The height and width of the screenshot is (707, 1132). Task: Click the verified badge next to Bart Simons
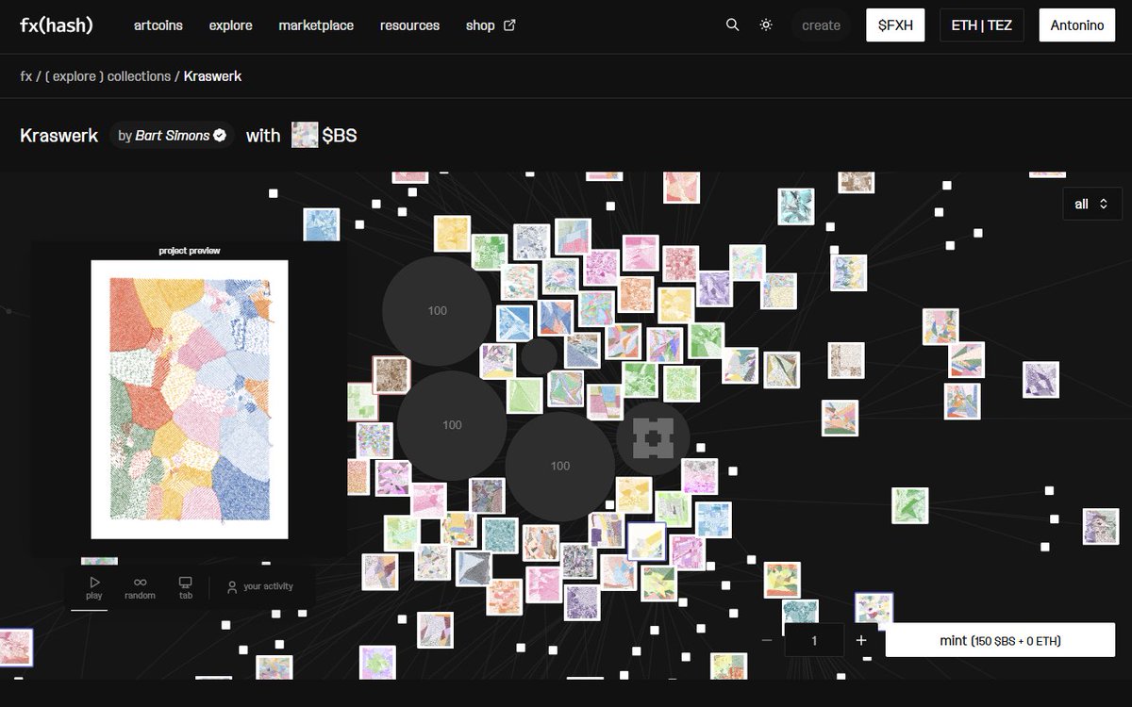(220, 136)
